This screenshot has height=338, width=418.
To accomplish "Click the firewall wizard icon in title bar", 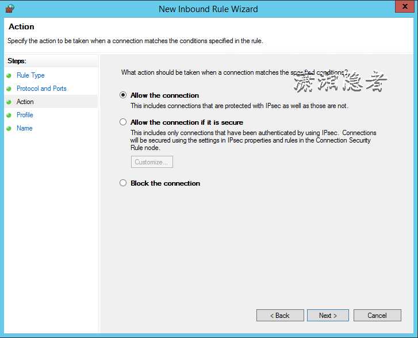I will pyautogui.click(x=9, y=9).
